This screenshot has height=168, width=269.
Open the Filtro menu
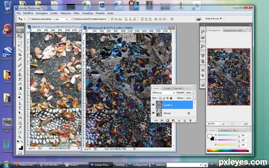point(77,13)
